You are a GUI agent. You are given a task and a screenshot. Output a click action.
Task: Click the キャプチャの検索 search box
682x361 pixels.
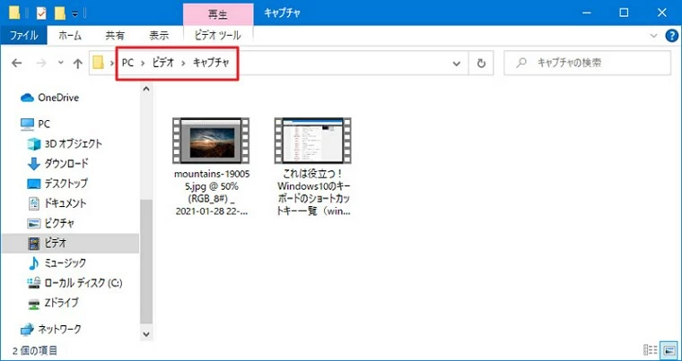pyautogui.click(x=587, y=64)
